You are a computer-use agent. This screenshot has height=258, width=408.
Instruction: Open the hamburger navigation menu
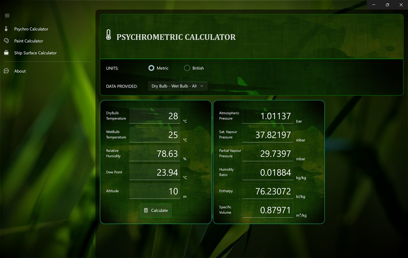tap(7, 15)
